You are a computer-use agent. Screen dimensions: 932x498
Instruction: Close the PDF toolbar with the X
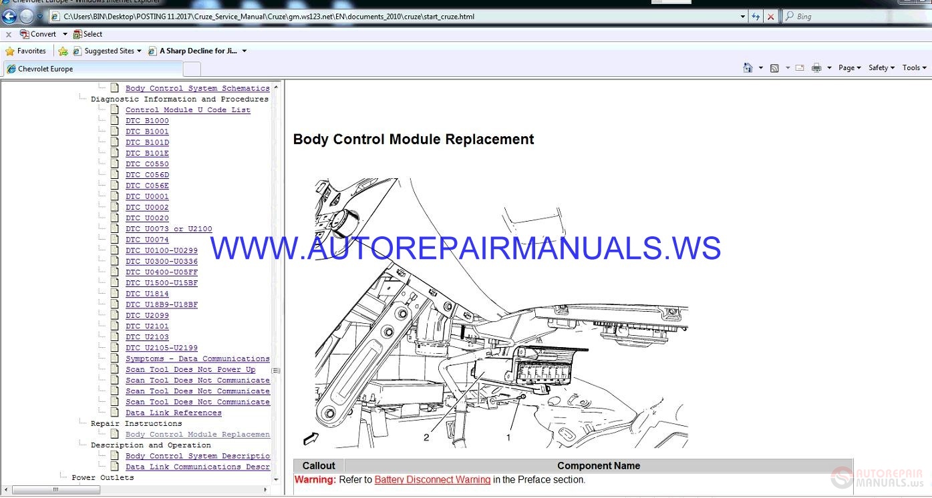tap(9, 34)
